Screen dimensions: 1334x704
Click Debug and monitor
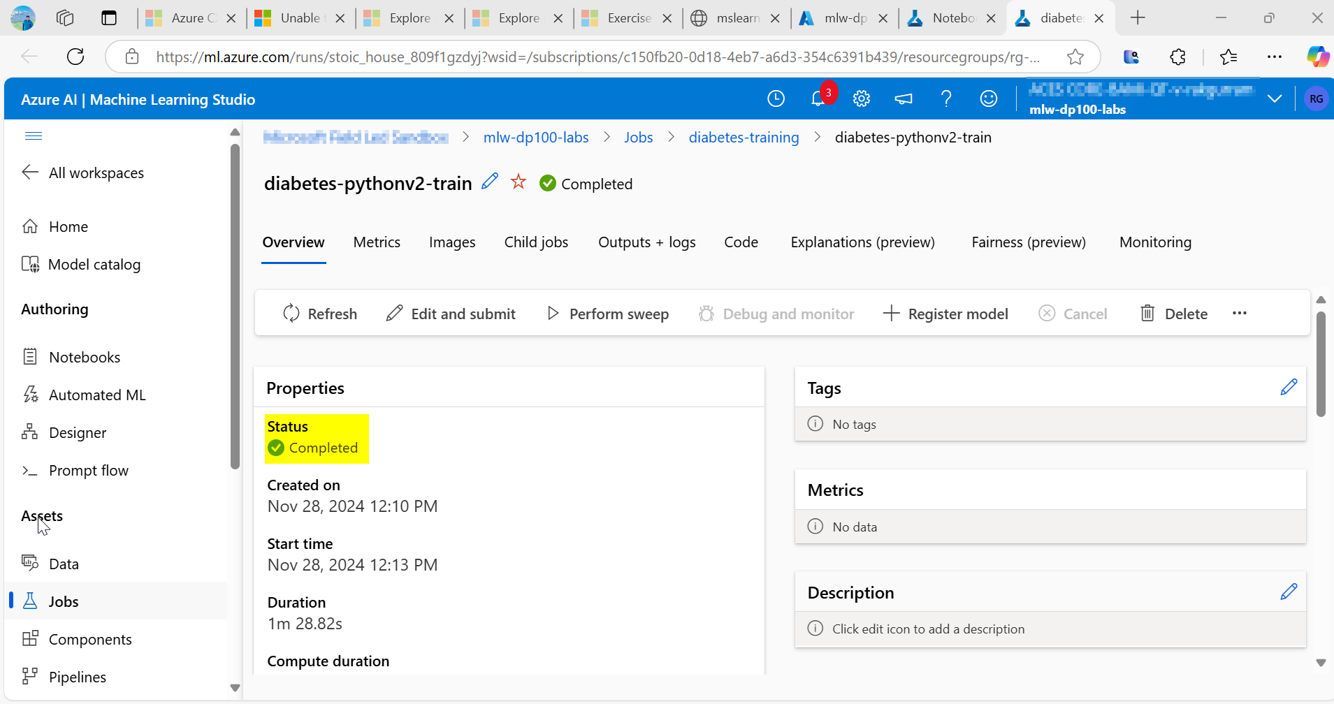coord(776,314)
